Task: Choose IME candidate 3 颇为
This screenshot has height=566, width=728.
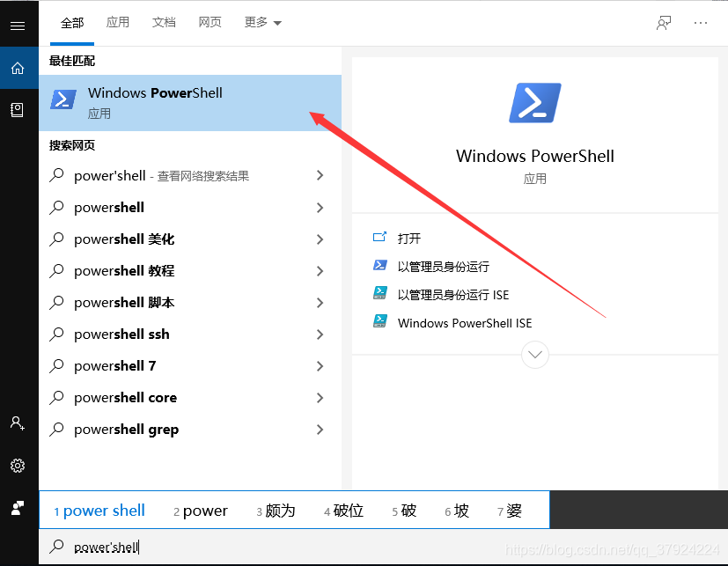Action: pos(276,511)
